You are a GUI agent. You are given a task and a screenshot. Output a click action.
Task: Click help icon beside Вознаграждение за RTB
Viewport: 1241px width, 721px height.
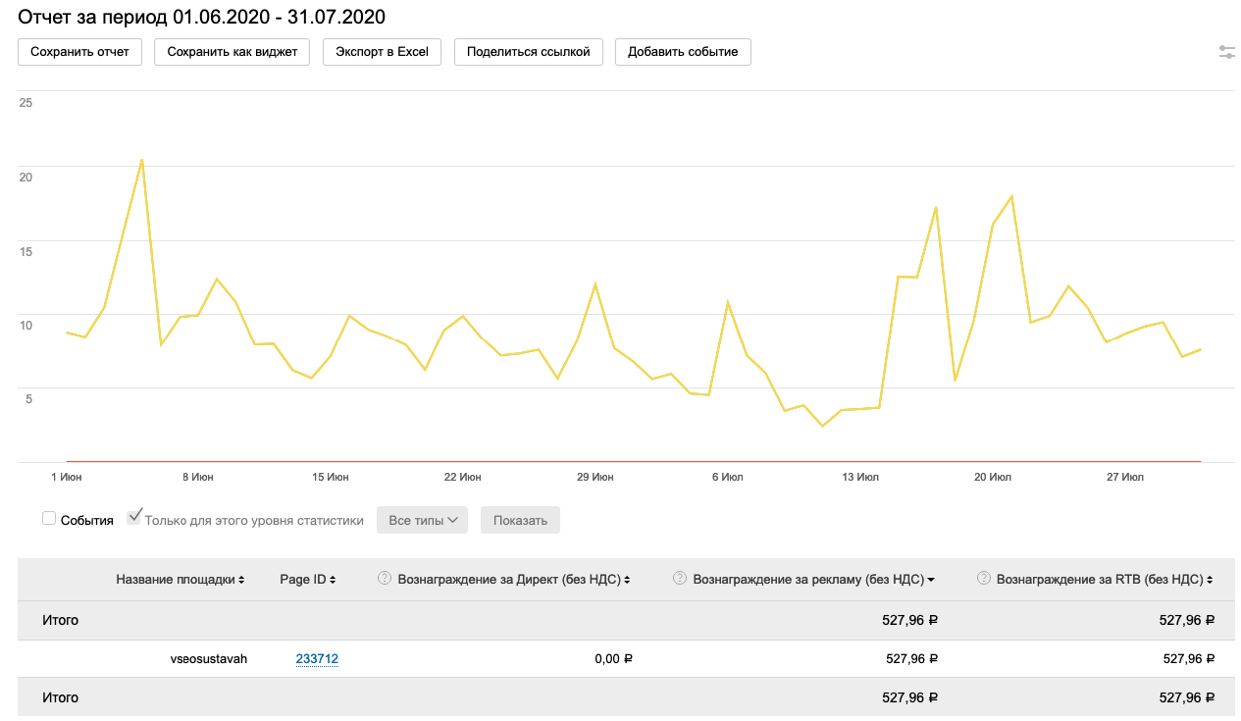pos(983,579)
